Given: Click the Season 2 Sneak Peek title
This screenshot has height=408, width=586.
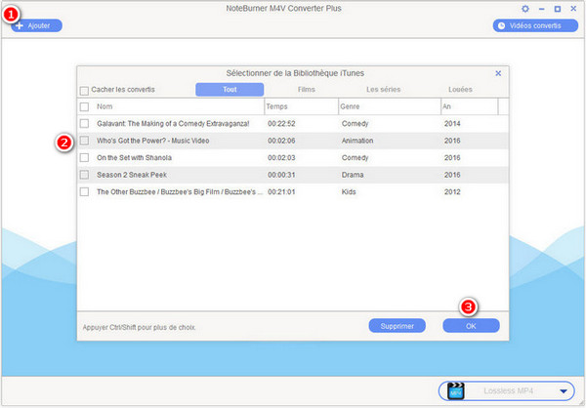Looking at the screenshot, I should pyautogui.click(x=132, y=175).
